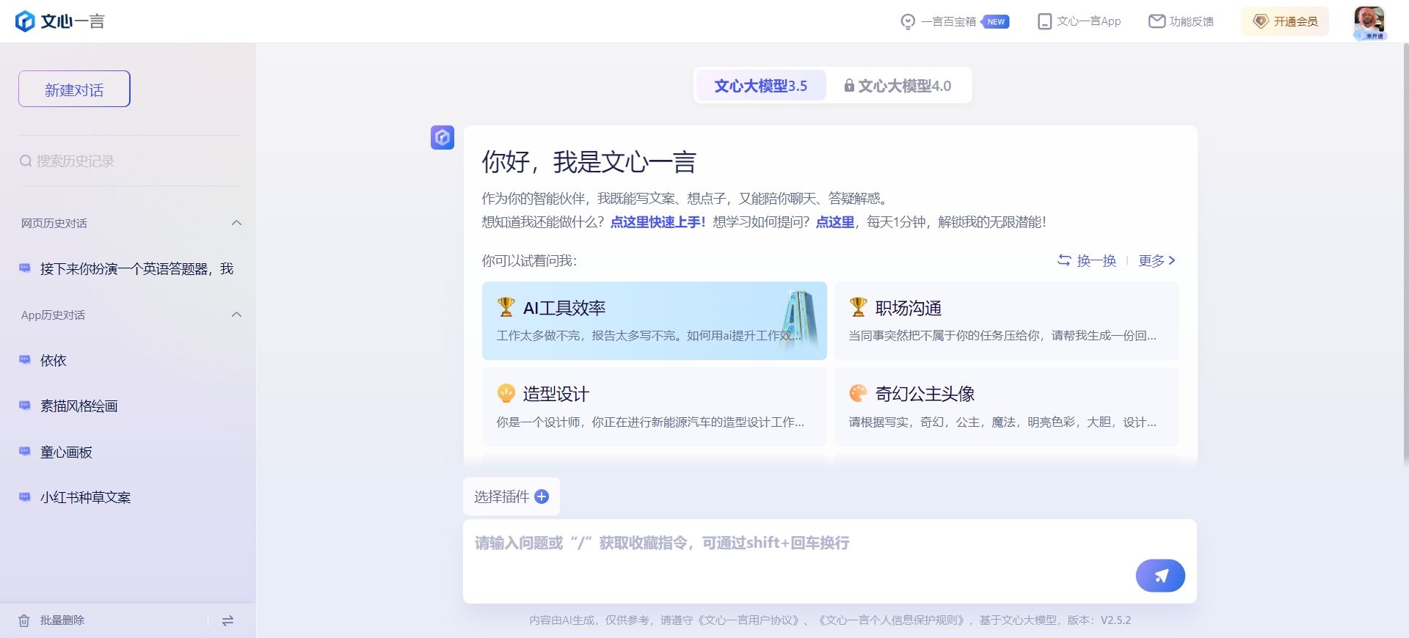Select the AI工具效率 suggestion card

[654, 320]
